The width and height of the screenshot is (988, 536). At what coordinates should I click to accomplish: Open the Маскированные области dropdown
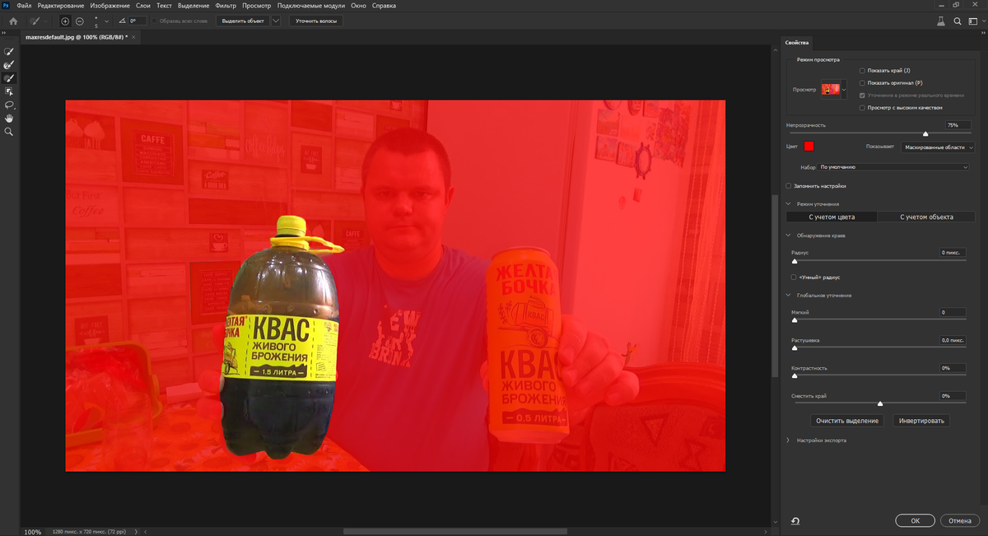(x=937, y=147)
